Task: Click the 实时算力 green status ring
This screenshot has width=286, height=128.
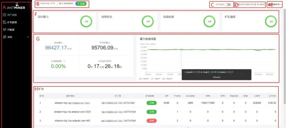Action: (86, 22)
